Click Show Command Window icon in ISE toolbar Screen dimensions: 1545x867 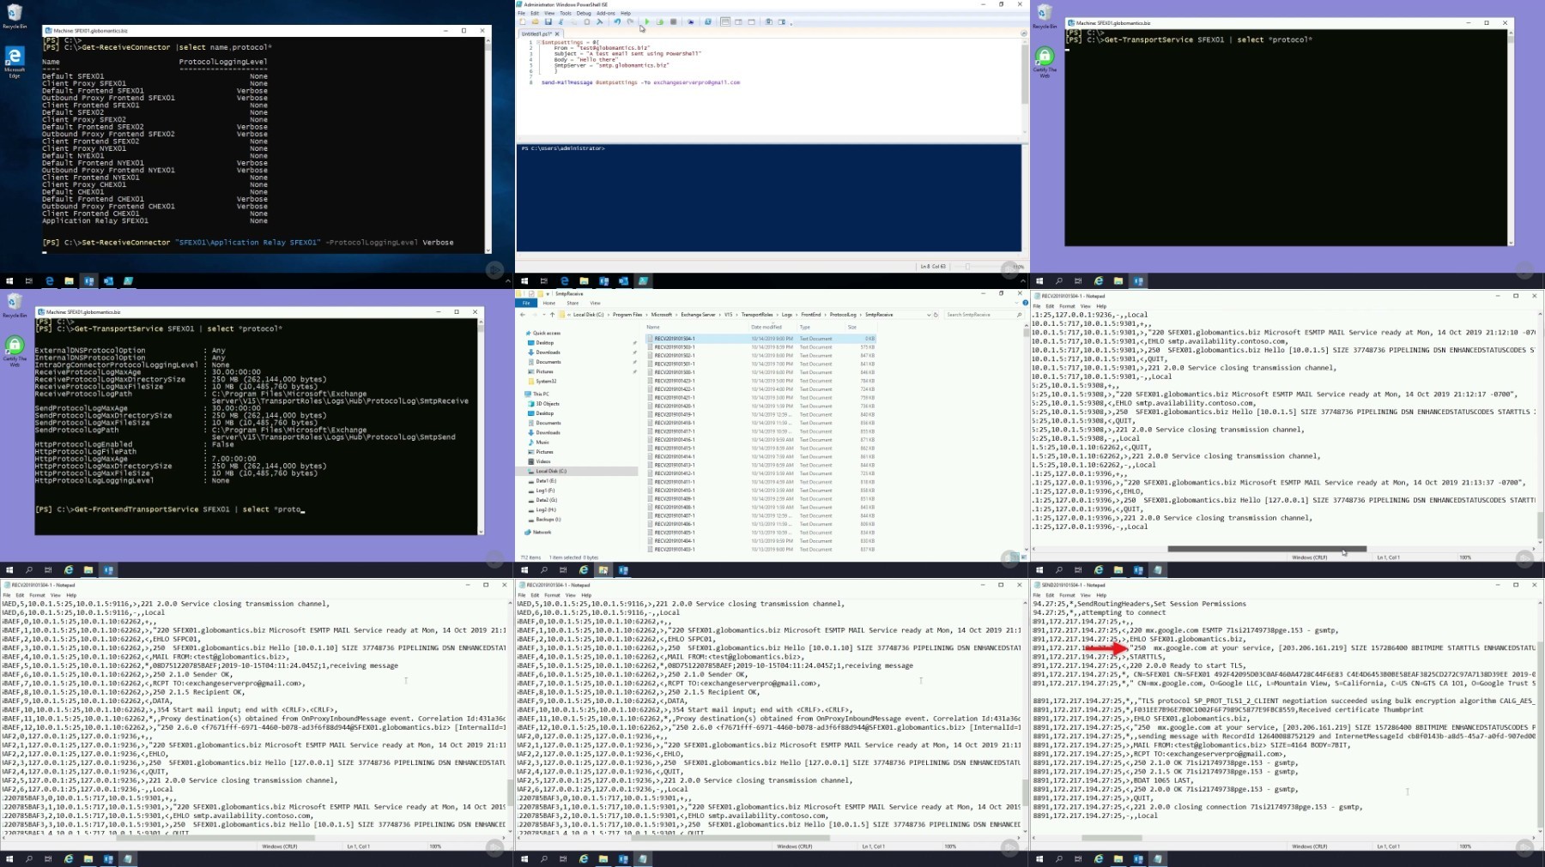coord(769,21)
